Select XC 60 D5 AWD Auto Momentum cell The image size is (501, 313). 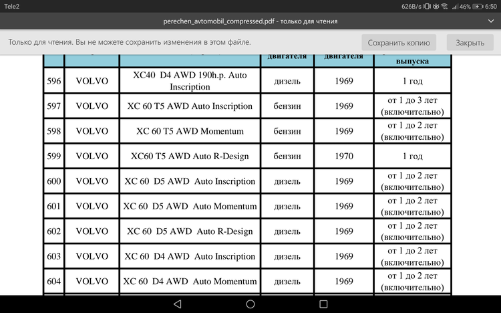[x=190, y=206]
